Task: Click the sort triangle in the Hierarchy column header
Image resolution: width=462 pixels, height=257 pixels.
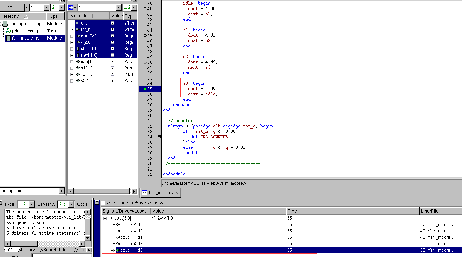Action: pos(25,16)
